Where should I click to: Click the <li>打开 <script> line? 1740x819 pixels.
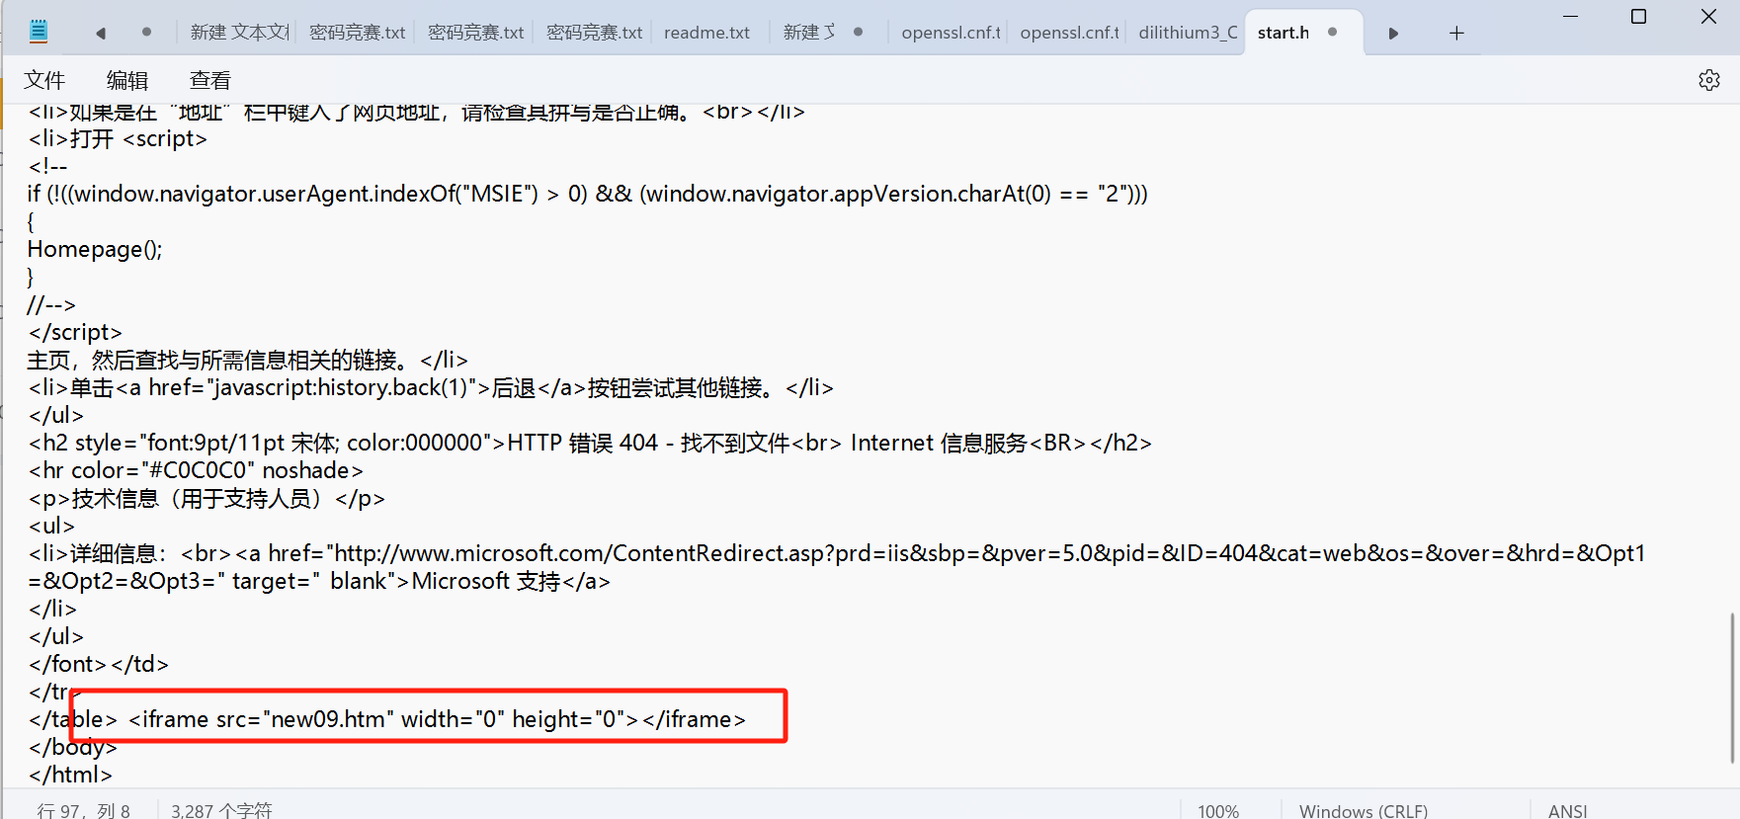click(x=118, y=138)
